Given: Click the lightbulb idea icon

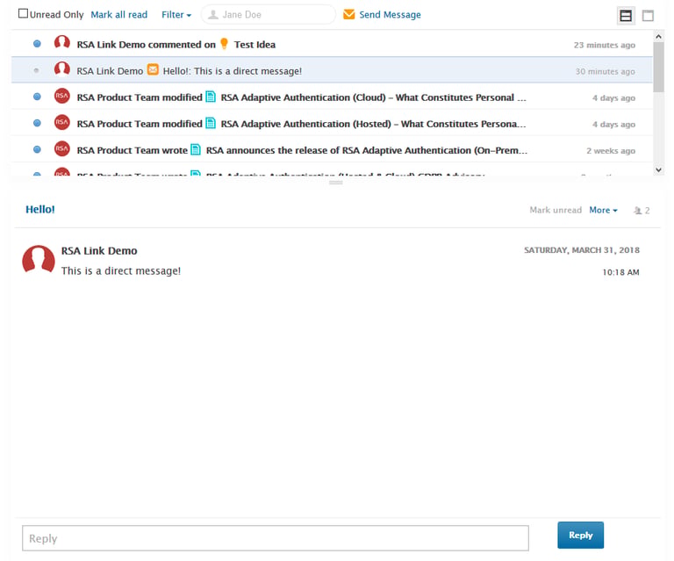Looking at the screenshot, I should coord(224,44).
